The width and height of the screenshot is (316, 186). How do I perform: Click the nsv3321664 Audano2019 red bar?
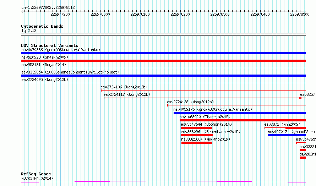(x=197, y=143)
